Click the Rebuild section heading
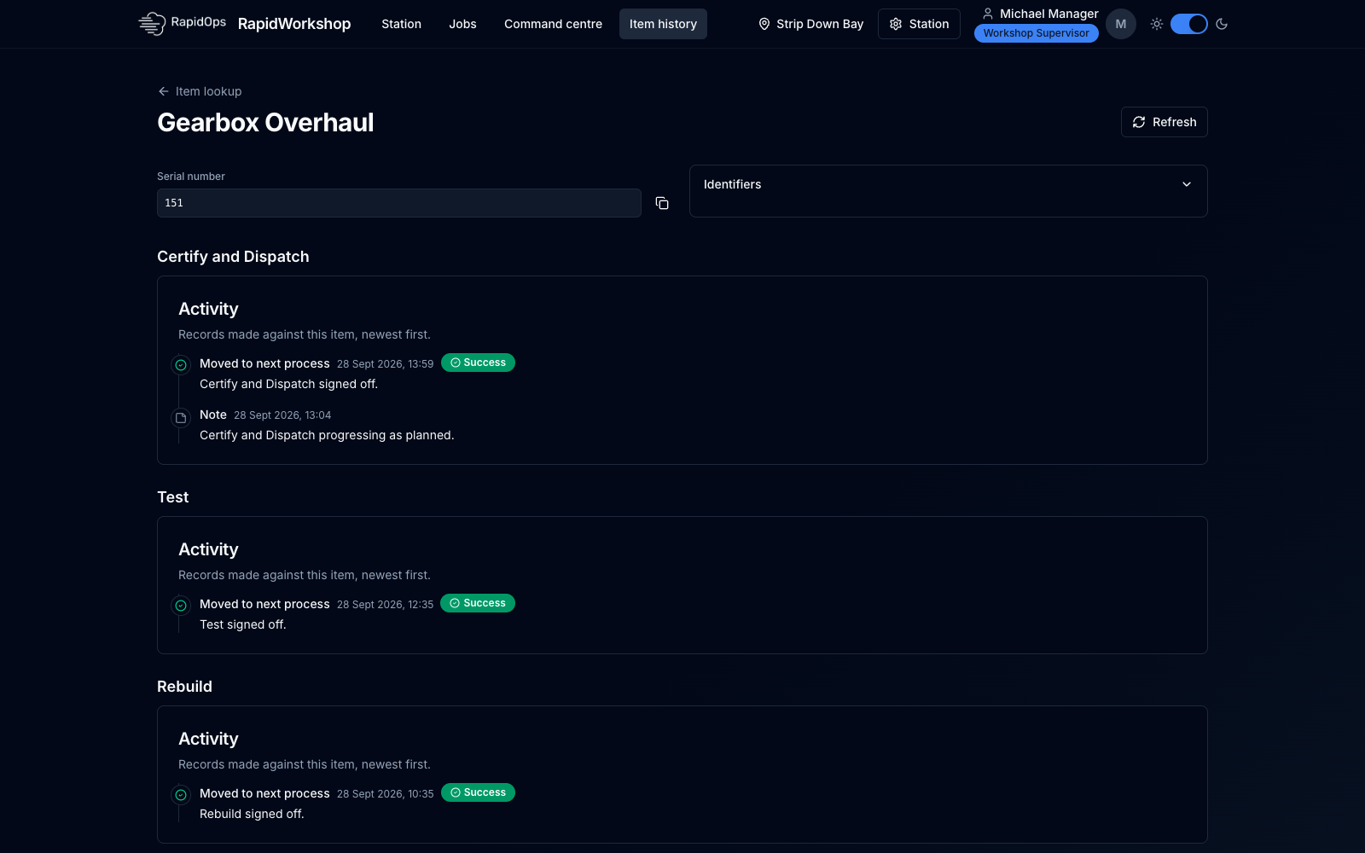The image size is (1365, 853). pyautogui.click(x=184, y=687)
